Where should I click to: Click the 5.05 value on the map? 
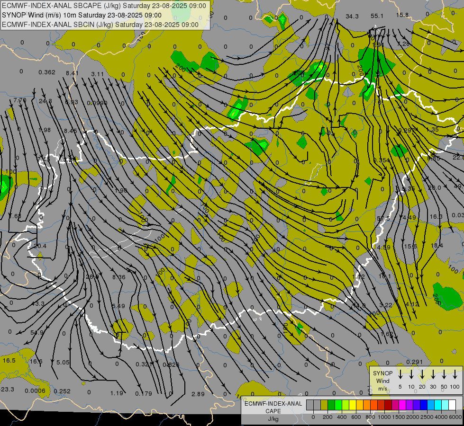tap(63, 362)
